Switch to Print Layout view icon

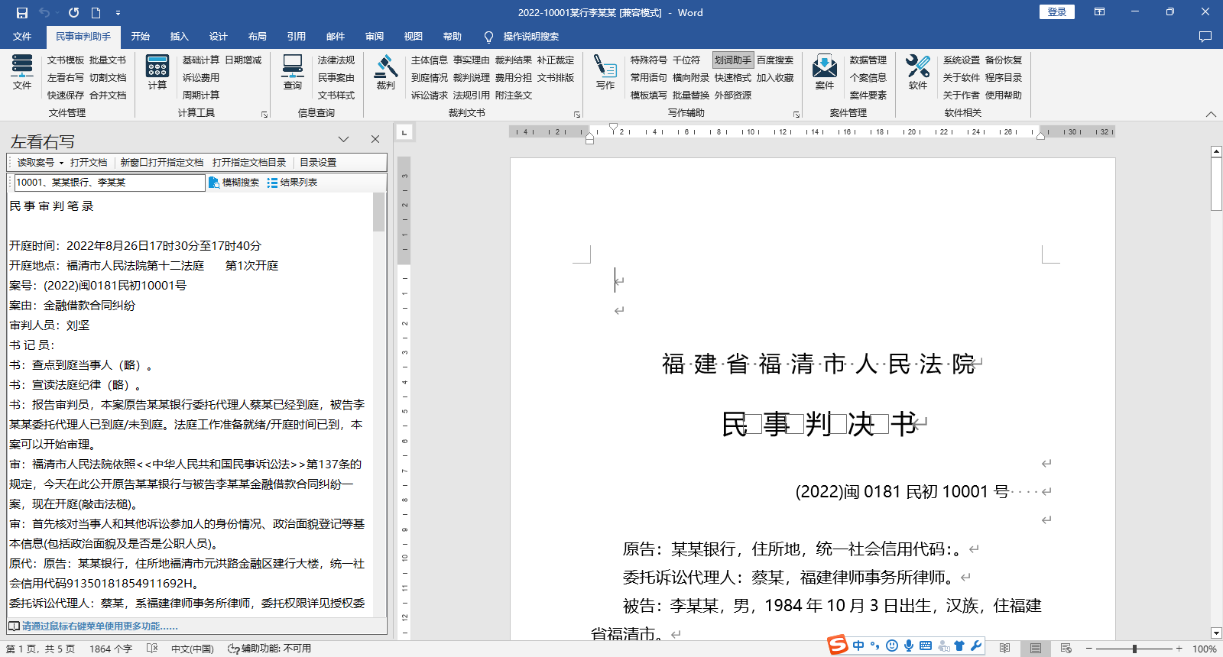(x=1036, y=649)
